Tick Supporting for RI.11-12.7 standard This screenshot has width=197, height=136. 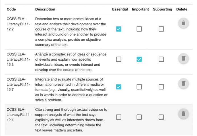click(x=161, y=87)
